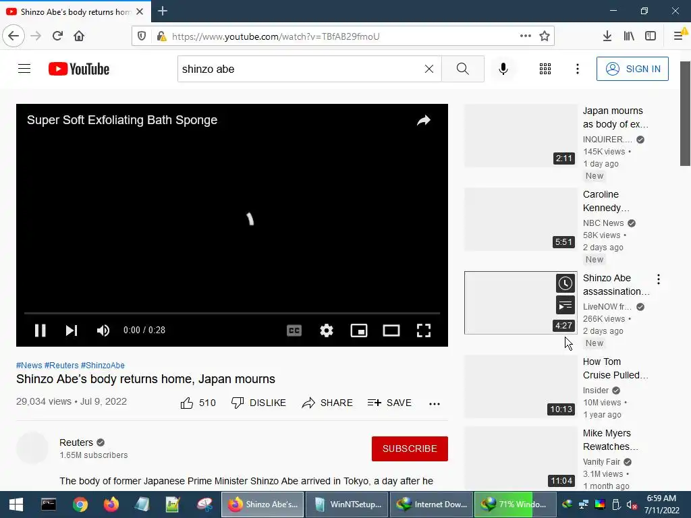
Task: Click the URL address bar
Action: 343,36
